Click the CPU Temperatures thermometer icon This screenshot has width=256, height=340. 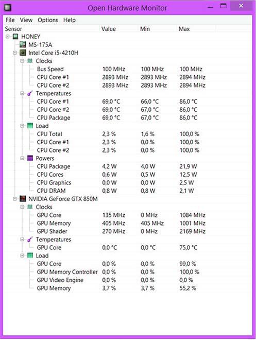(30, 93)
